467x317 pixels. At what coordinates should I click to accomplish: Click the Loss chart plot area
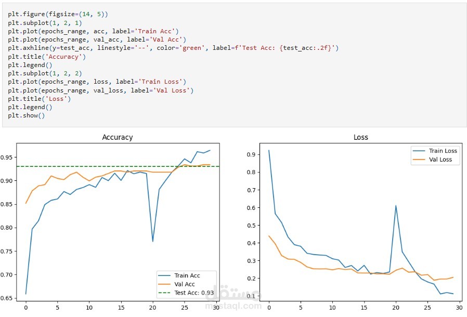pos(361,222)
